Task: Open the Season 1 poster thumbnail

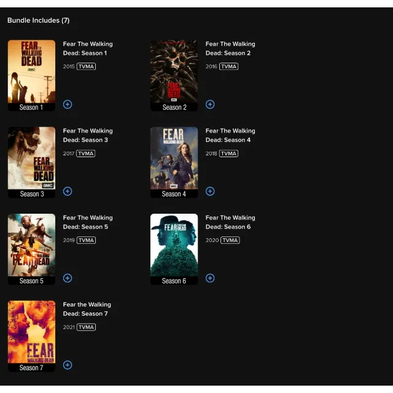Action: 31,76
